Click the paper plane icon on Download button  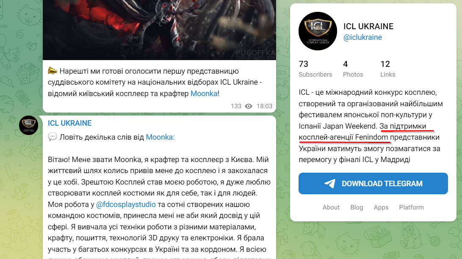(330, 183)
